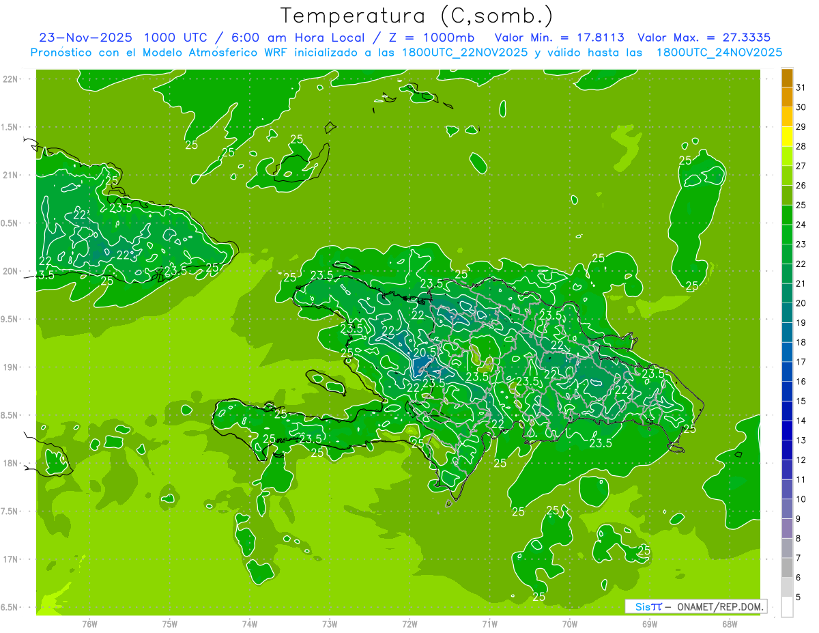
Task: Click the gray colorbar swatch between 6 and 7
Action: coord(787,567)
